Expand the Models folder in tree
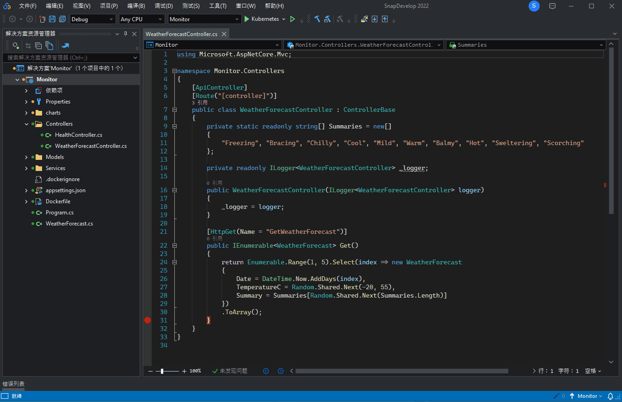622x402 pixels. coord(26,157)
